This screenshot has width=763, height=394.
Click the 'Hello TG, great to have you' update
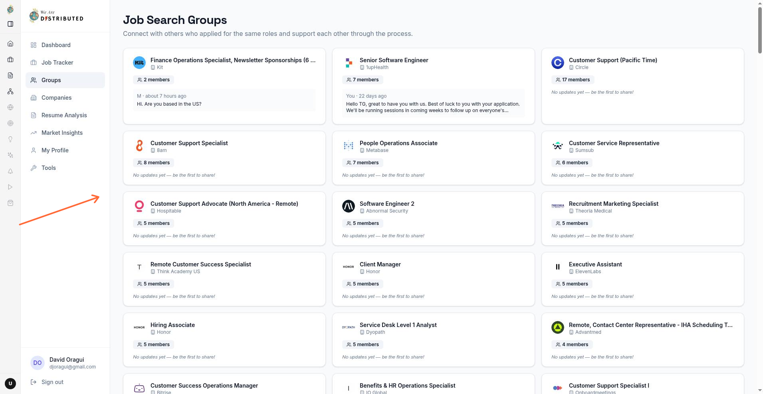click(x=433, y=107)
